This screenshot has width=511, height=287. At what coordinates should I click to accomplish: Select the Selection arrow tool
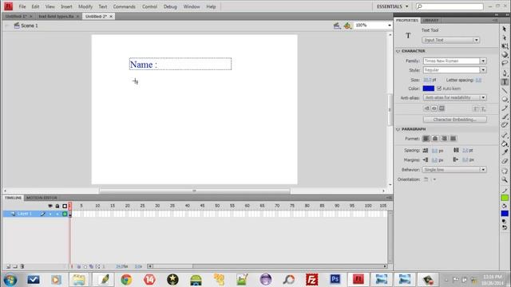click(x=505, y=29)
